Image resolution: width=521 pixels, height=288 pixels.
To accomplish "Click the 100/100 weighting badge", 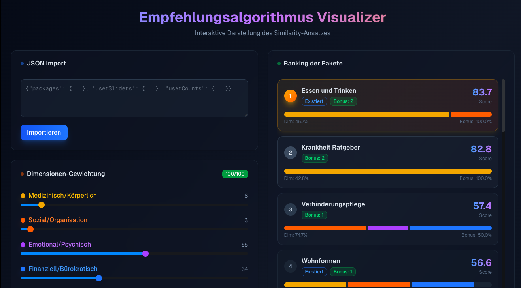I will pos(235,174).
